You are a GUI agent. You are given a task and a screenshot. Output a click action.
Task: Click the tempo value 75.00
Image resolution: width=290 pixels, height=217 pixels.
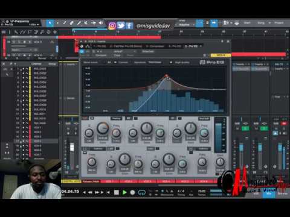202,191
